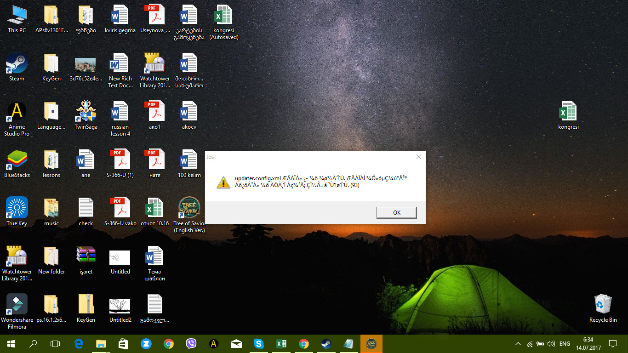Select the Anime Studio Pro shortcut
The height and width of the screenshot is (353, 628).
point(17,113)
